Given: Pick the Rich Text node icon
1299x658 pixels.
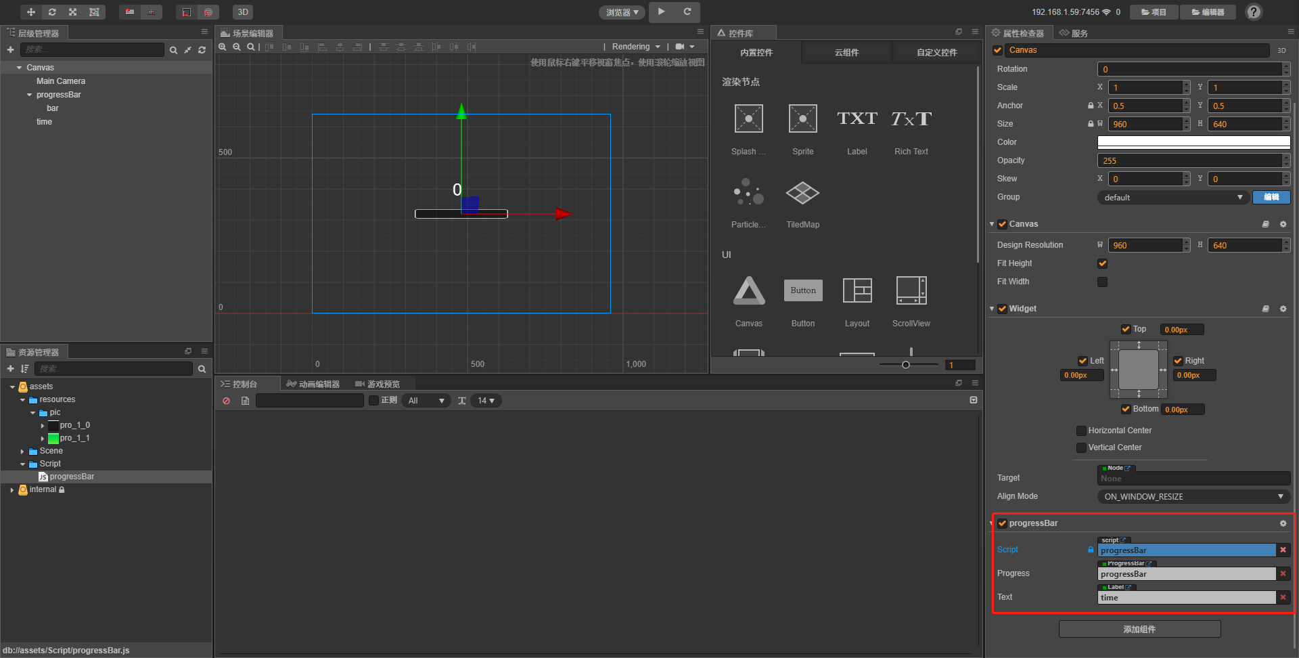Looking at the screenshot, I should [911, 119].
